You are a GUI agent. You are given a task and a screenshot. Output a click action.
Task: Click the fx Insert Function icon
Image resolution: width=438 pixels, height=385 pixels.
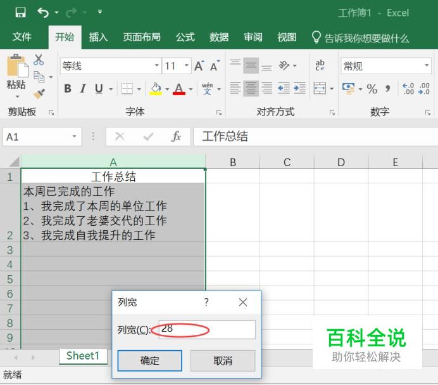pos(176,136)
